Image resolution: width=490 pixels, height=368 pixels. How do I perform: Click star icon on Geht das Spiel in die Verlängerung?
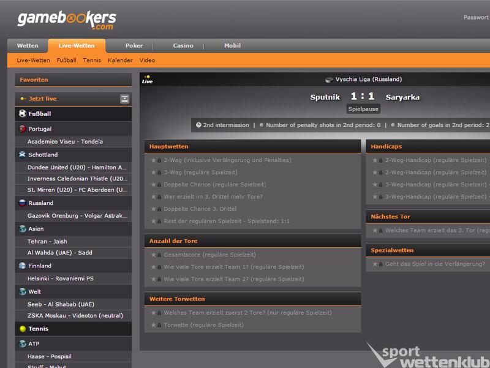coord(375,264)
